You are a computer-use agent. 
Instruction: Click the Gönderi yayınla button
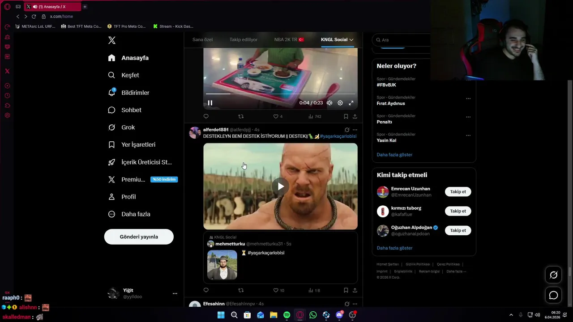[x=139, y=237]
